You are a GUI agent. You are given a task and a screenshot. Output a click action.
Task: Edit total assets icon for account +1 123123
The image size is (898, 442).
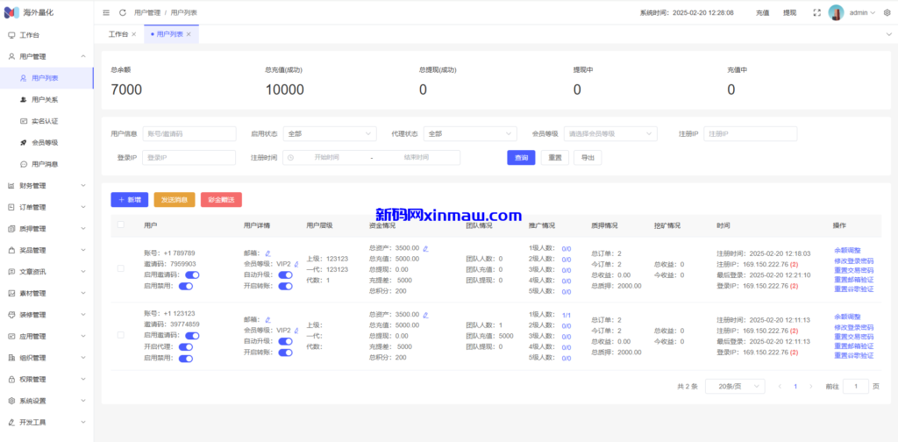[425, 314]
